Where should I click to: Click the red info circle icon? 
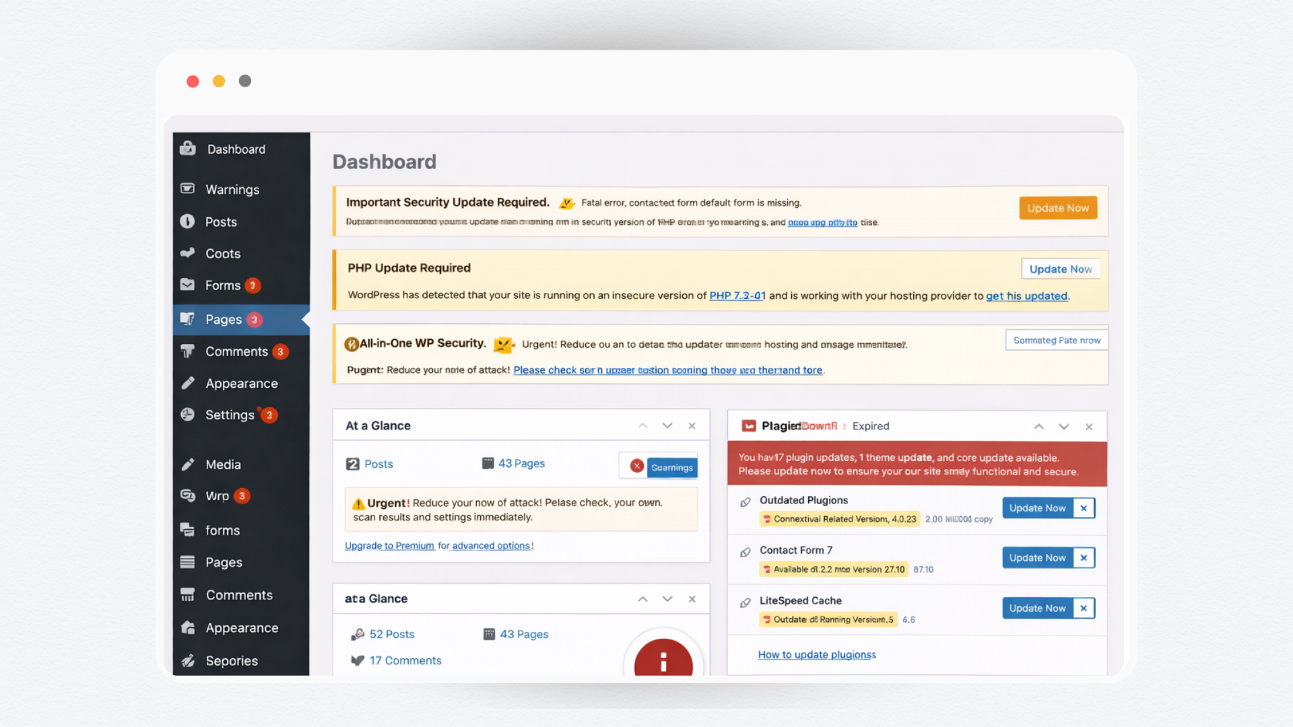tap(663, 661)
